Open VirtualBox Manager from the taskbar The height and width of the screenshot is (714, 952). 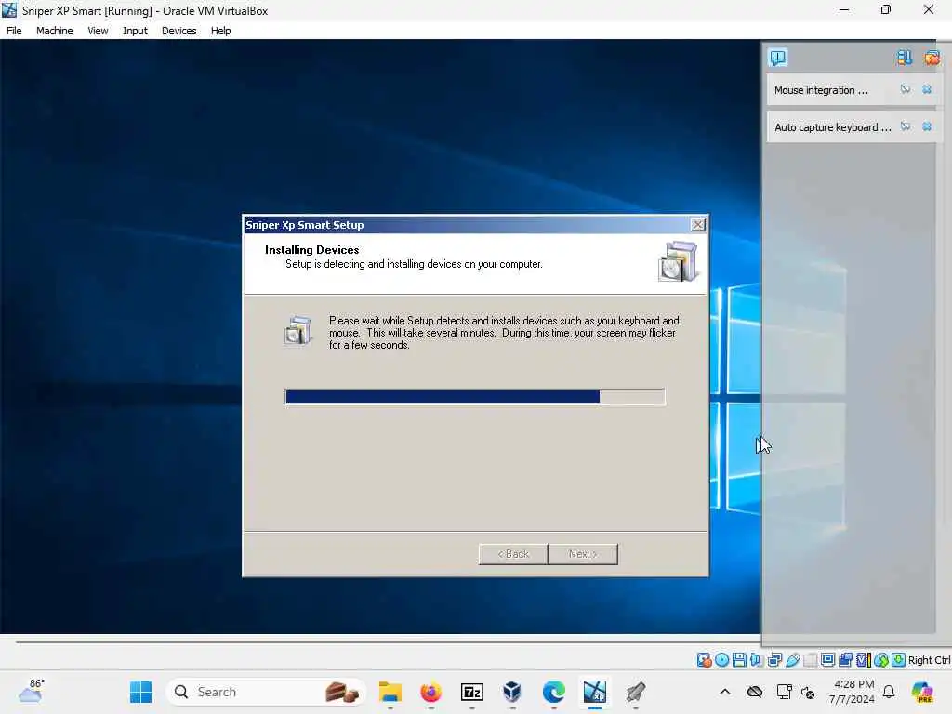click(512, 692)
